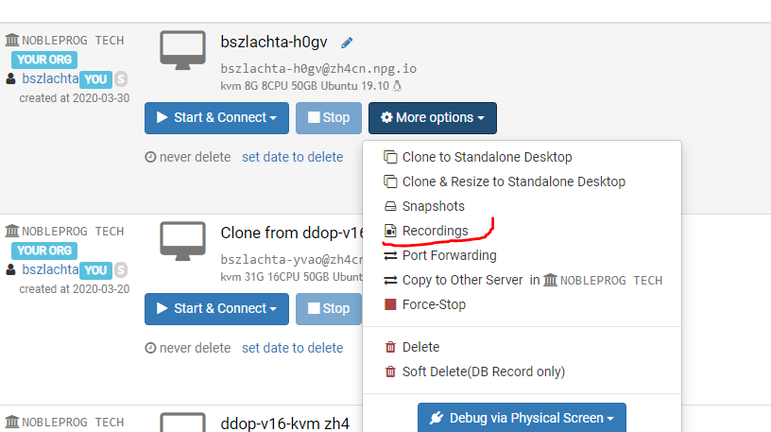Click the trash icon next to Soft Delete
Viewport: 771px width, 432px height.
(x=390, y=372)
